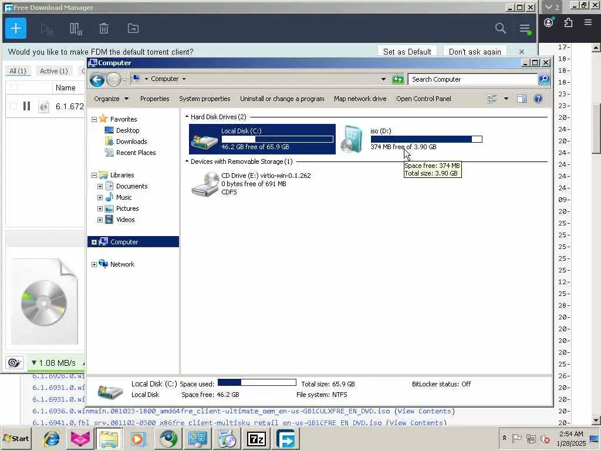Screen dimensions: 601x451
Task: Open Recent Places under Favorites
Action: click(x=136, y=153)
